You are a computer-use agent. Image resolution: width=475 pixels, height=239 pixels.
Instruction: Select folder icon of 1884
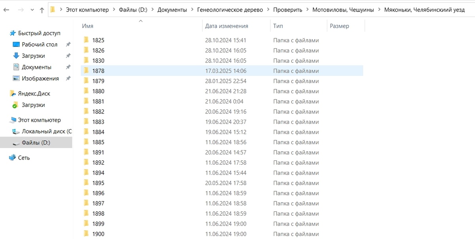pyautogui.click(x=86, y=132)
